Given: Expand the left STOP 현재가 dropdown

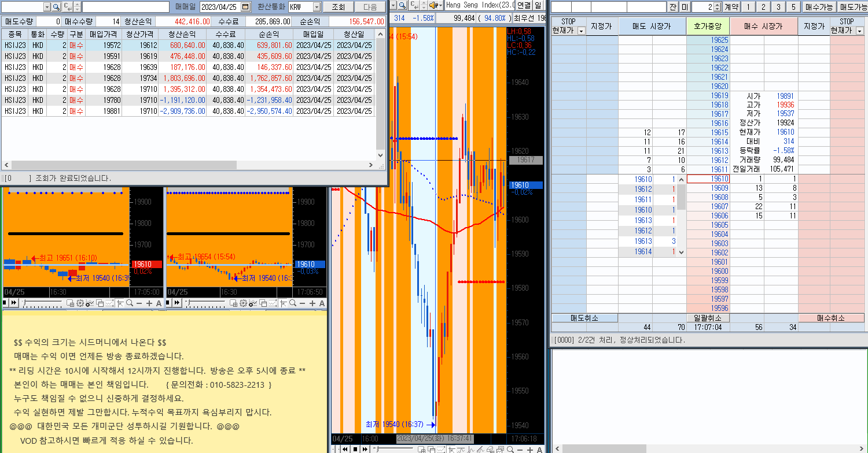Looking at the screenshot, I should click(x=581, y=31).
